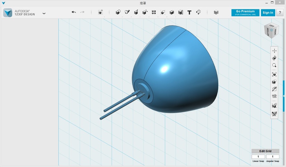
Task: Open Help with the question mark button
Action: tap(280, 13)
